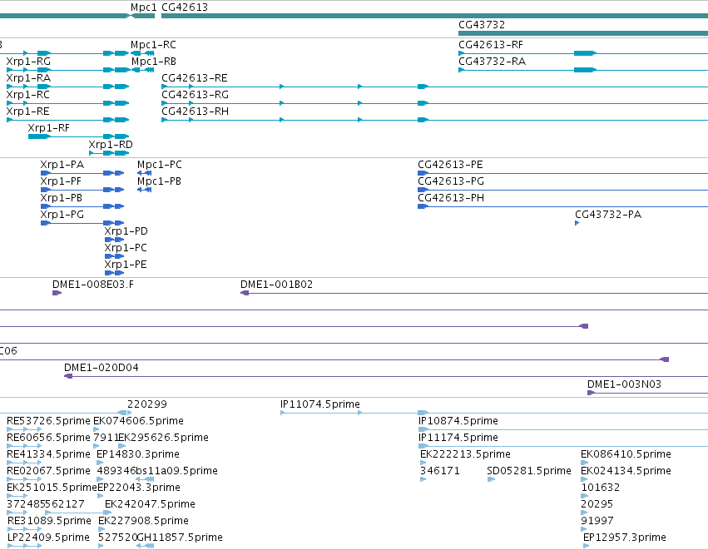
Task: Click the CG43732 gene label
Action: click(482, 25)
